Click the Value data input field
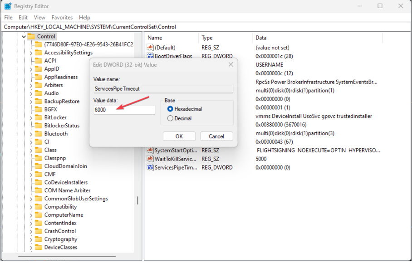The image size is (412, 263). [124, 110]
